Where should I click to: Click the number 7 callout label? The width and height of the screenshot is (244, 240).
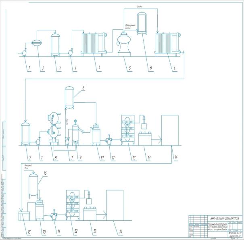point(30,158)
